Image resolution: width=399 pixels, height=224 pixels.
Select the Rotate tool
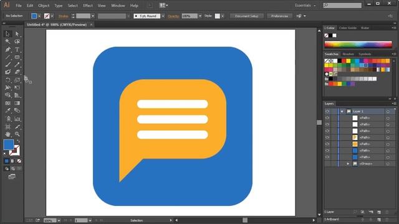7,80
